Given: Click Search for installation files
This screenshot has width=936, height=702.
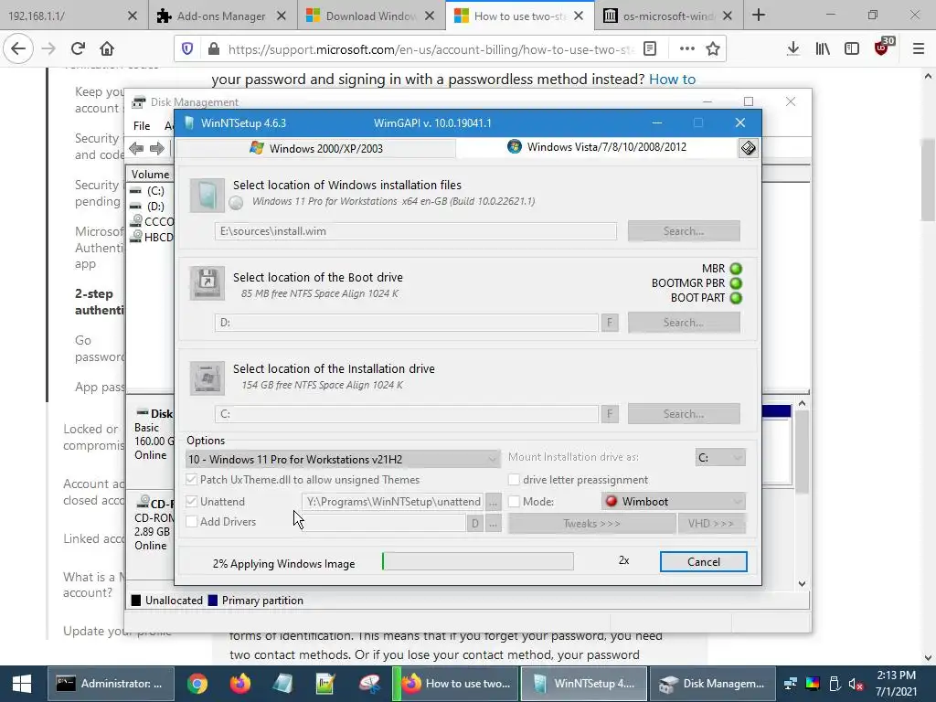Looking at the screenshot, I should pos(684,231).
